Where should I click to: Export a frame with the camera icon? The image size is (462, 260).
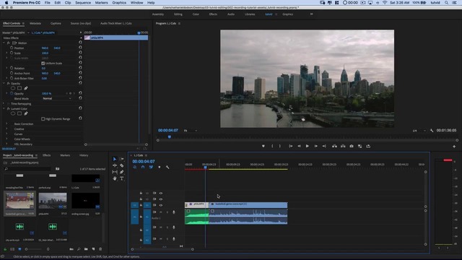352,146
